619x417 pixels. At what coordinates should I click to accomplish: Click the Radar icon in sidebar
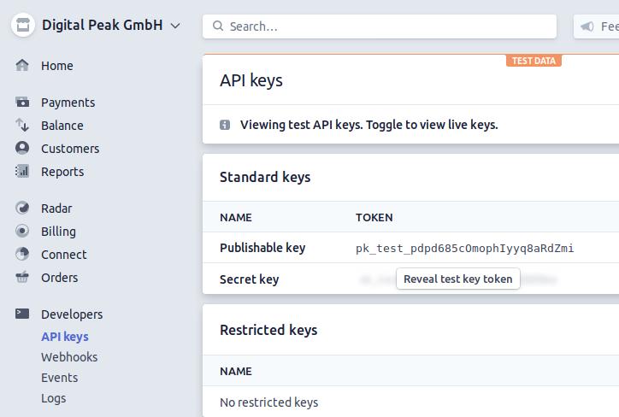[23, 208]
